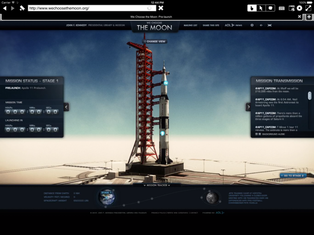Open browser settings gear
314x235 pixels.
click(299, 8)
